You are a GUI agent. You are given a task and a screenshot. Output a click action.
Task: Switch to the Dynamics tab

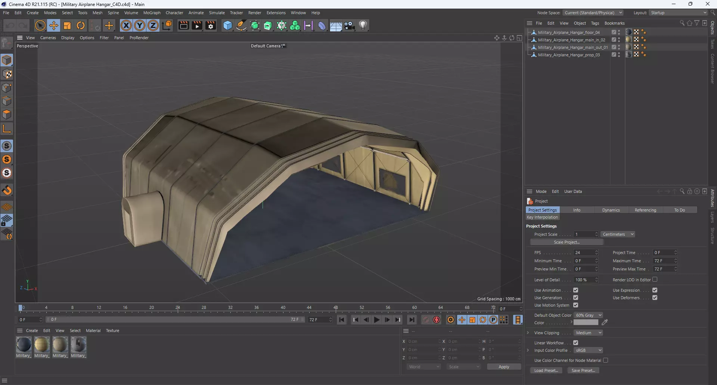pos(611,210)
